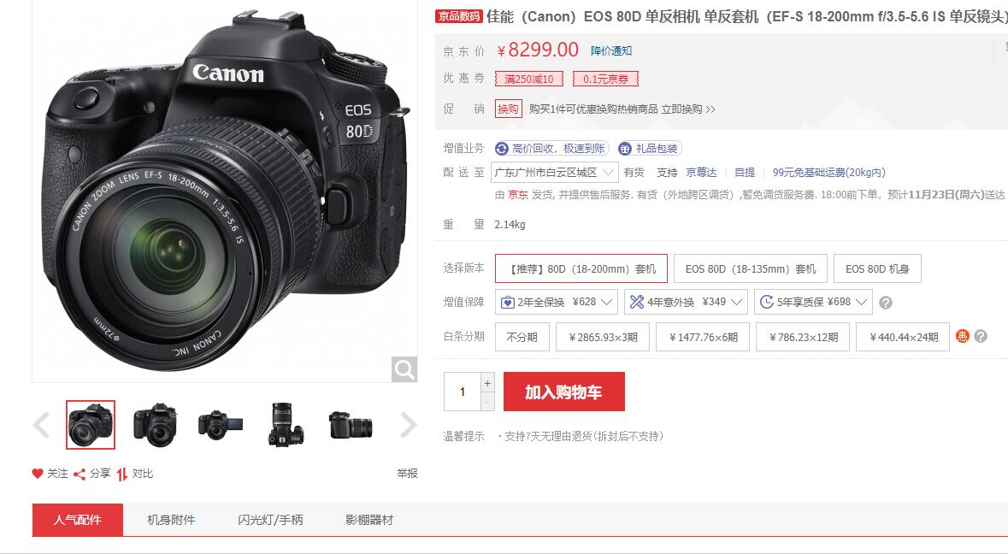Viewport: 1008px width, 554px height.
Task: Click the 加入购物车 add to cart button
Action: click(563, 392)
